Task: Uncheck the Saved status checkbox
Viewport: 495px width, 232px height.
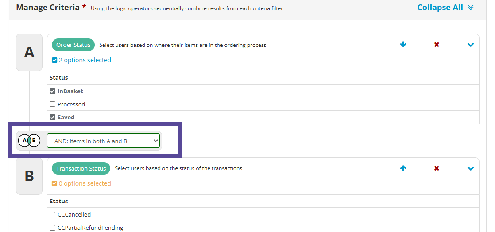Action: (53, 117)
